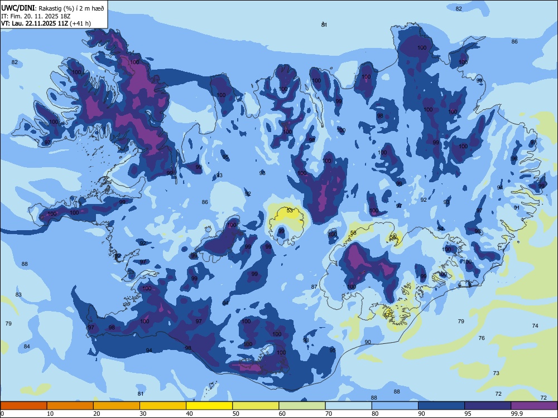Click the pale blue 70–80 legend swatch

[349, 406]
